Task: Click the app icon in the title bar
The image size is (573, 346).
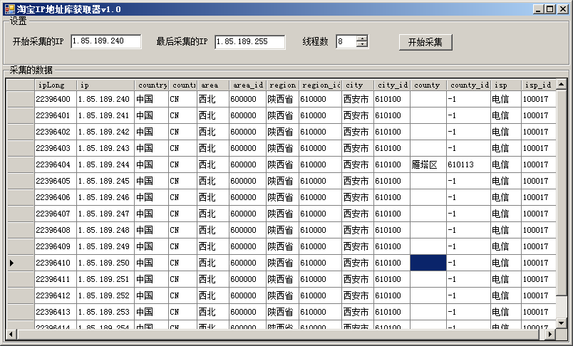Action: point(9,9)
